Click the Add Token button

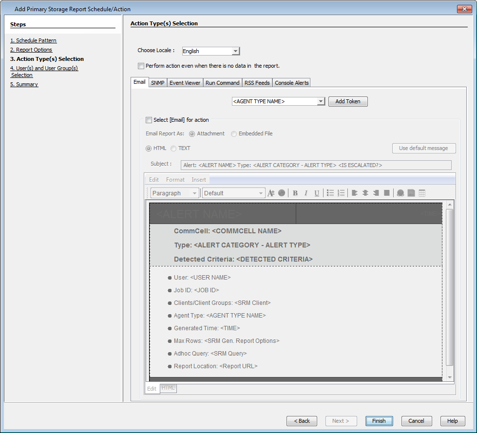(x=347, y=101)
